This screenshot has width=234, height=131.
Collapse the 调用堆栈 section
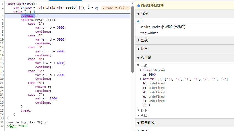point(139,123)
